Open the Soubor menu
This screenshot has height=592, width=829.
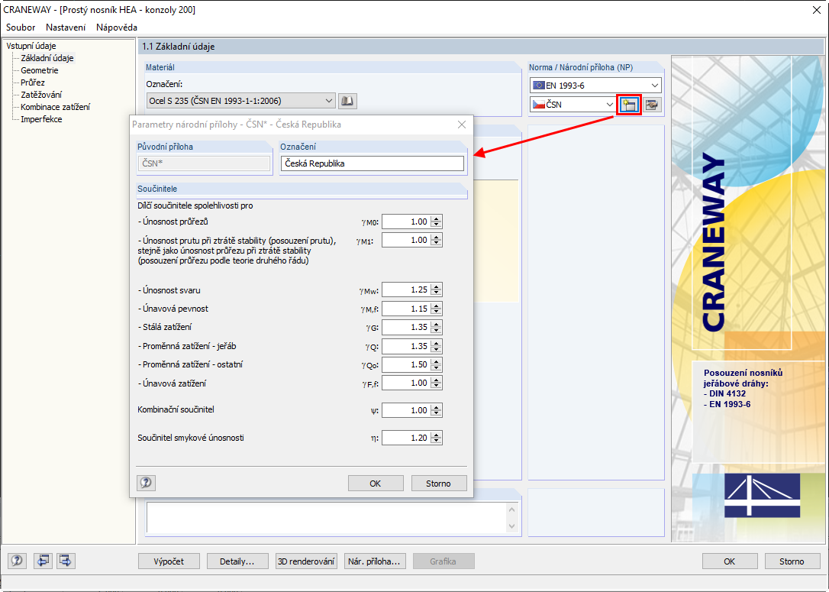coord(21,27)
